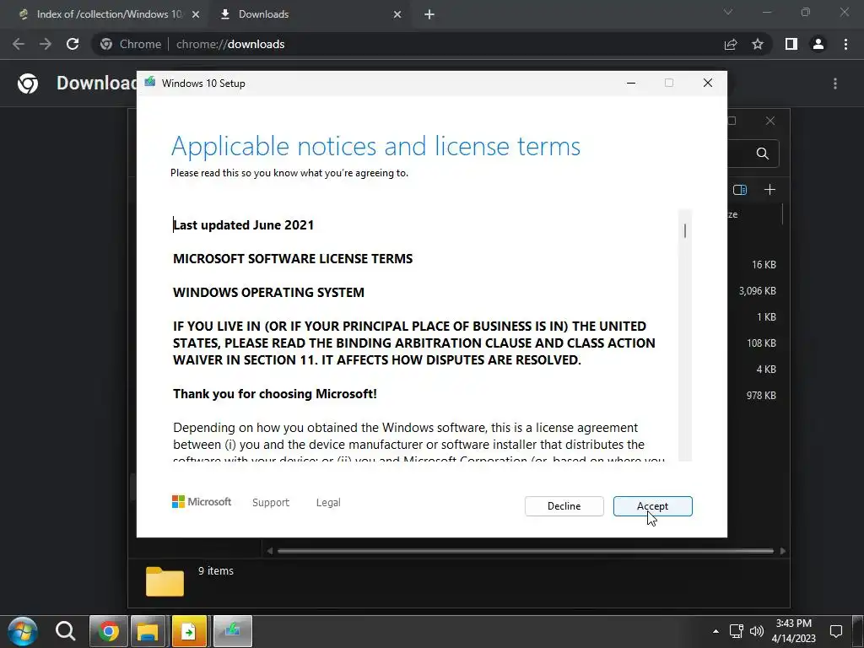Screen dimensions: 864x648
Task: Open the Chrome profile menu
Action: [818, 44]
